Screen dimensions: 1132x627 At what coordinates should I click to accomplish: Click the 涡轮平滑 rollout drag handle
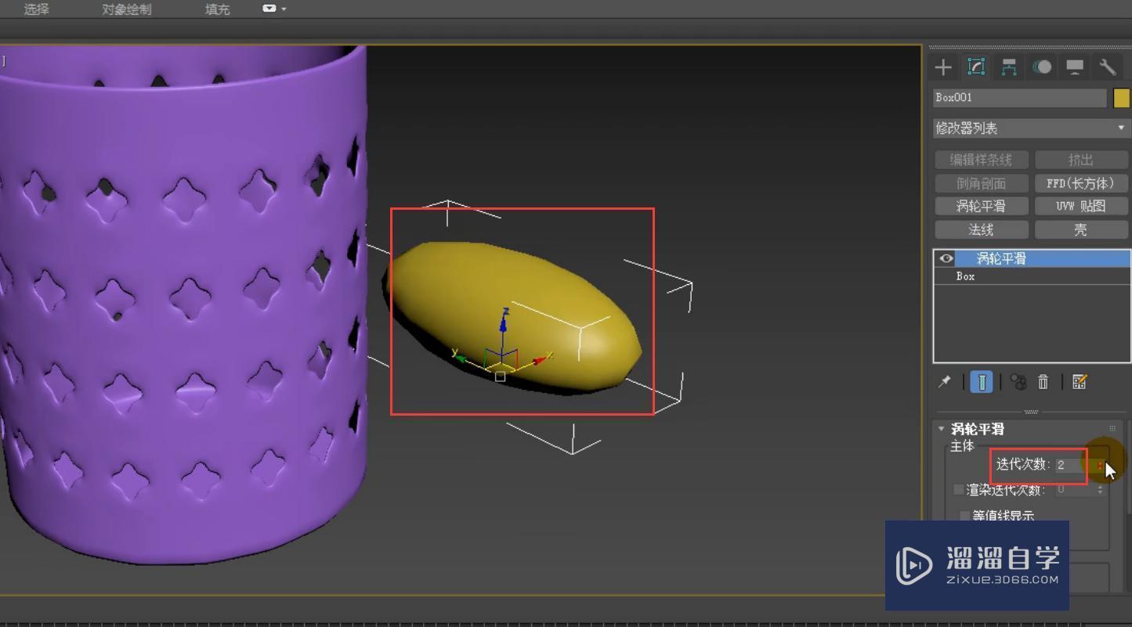pyautogui.click(x=1112, y=428)
